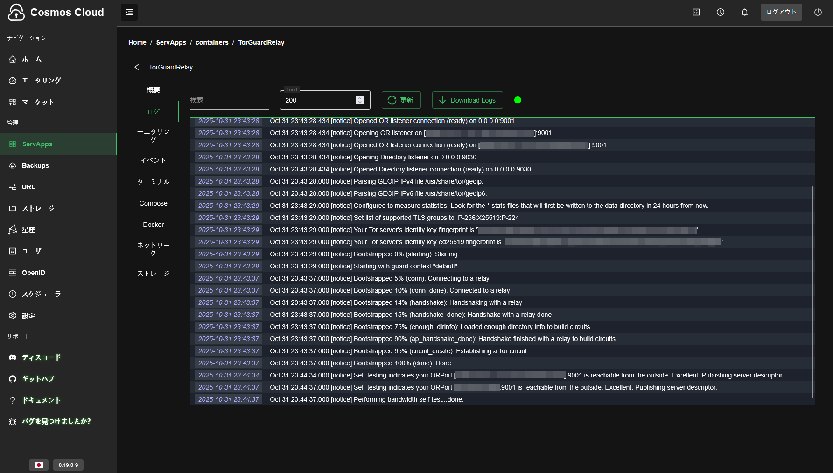Click the power icon in header

(818, 12)
